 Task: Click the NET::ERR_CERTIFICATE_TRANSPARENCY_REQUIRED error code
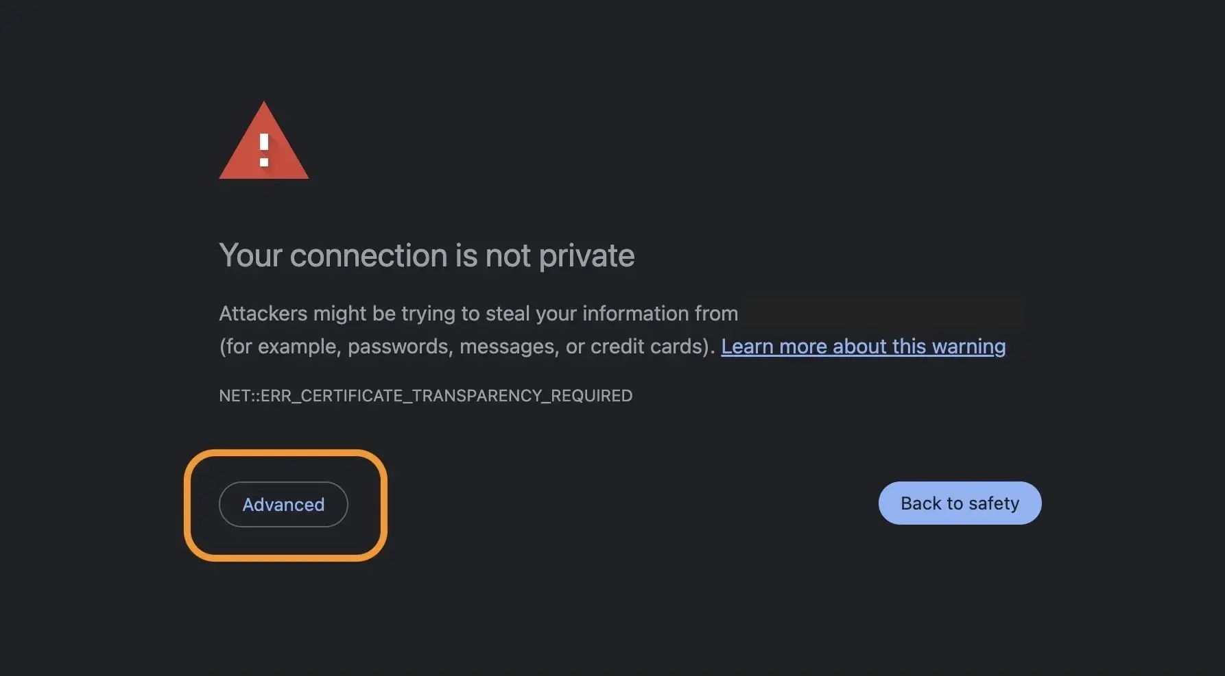[x=425, y=396]
